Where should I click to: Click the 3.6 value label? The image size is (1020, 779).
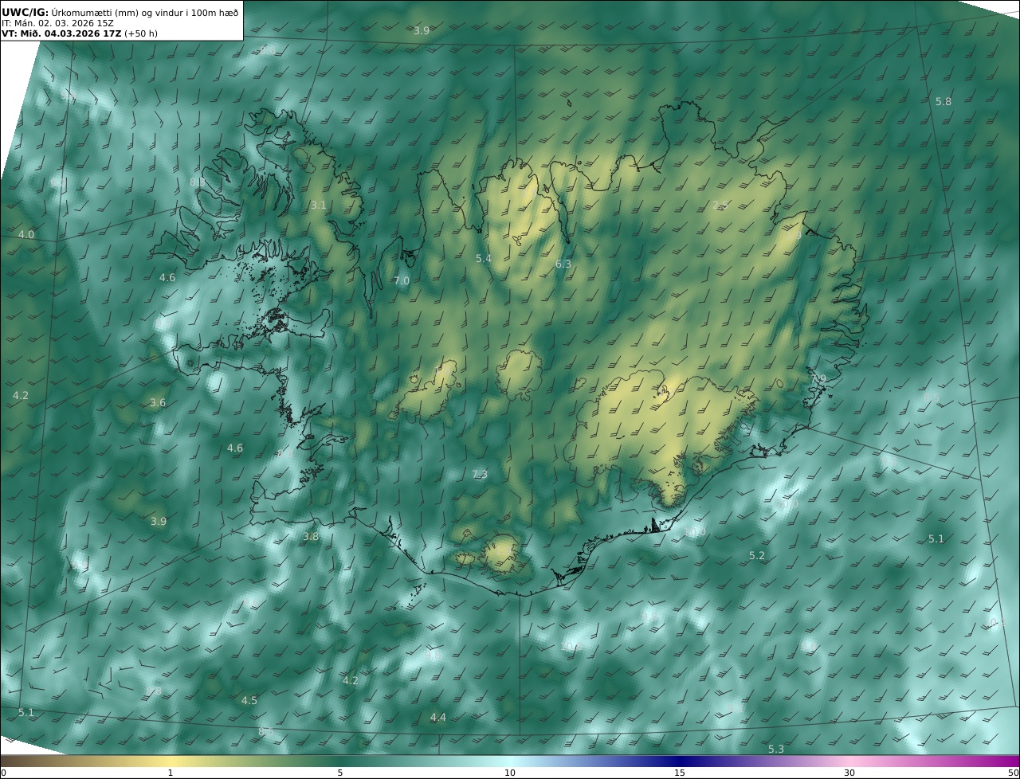click(158, 403)
